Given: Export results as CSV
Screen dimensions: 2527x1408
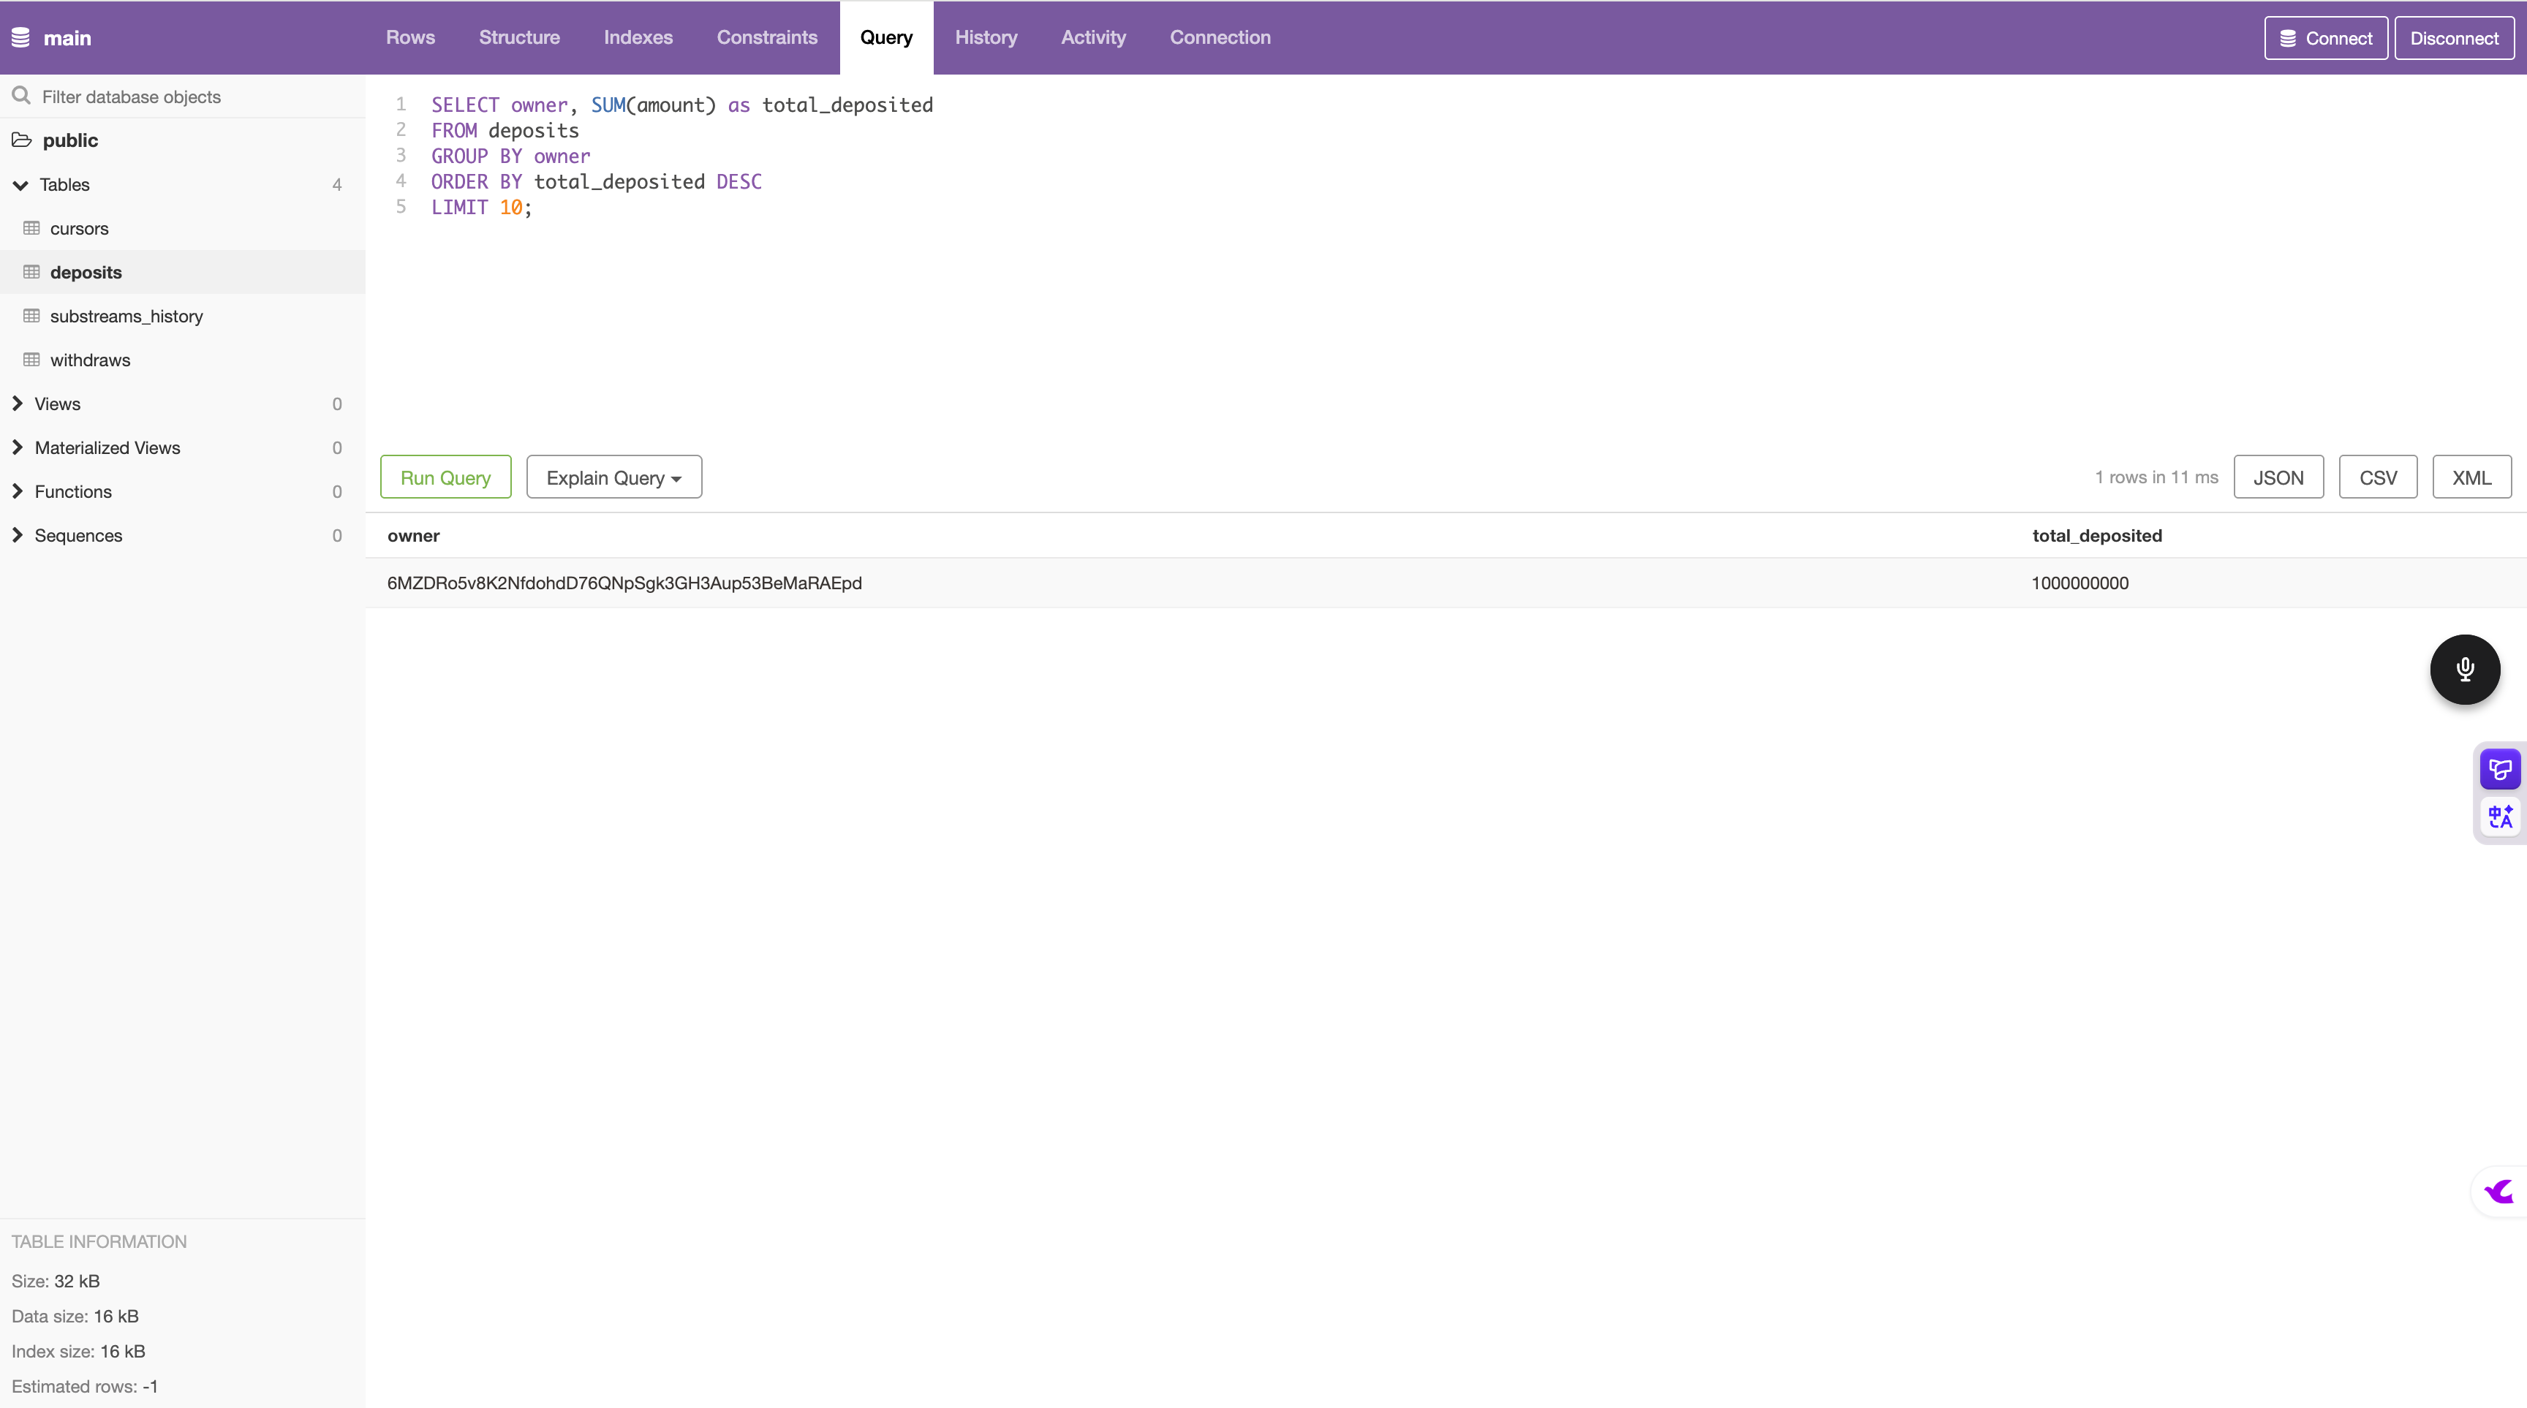Looking at the screenshot, I should [2378, 477].
